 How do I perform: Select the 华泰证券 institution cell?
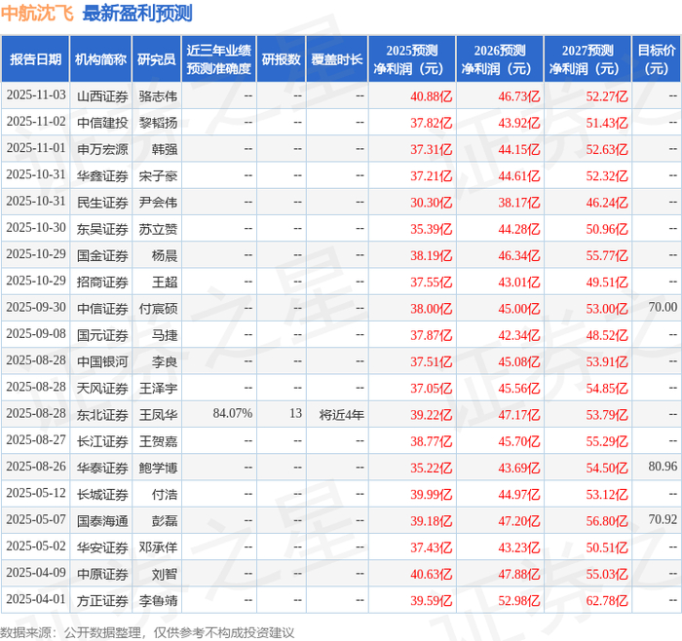102,468
